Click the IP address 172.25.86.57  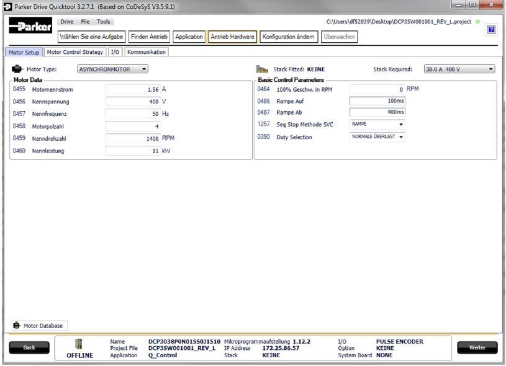point(281,348)
